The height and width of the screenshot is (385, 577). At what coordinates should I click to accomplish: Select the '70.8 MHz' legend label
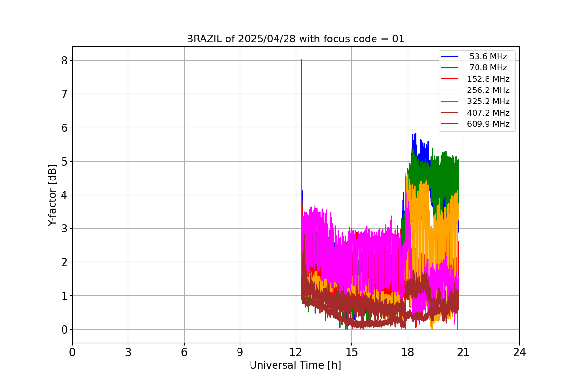click(488, 68)
